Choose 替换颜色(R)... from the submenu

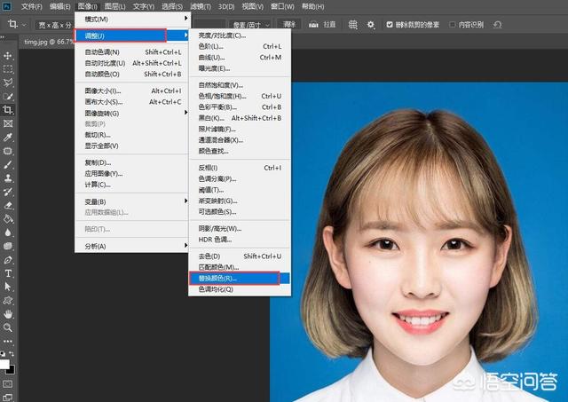tap(240, 278)
